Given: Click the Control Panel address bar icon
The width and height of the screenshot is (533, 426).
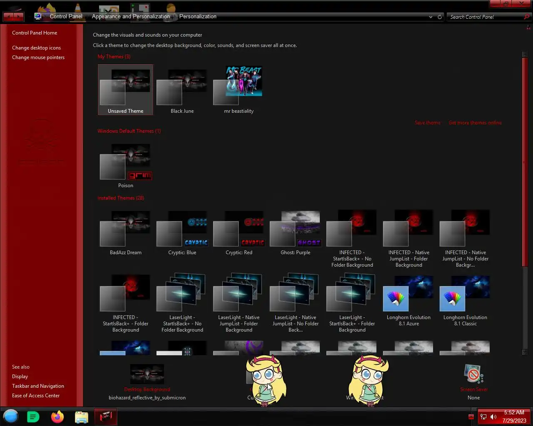Looking at the screenshot, I should 38,17.
